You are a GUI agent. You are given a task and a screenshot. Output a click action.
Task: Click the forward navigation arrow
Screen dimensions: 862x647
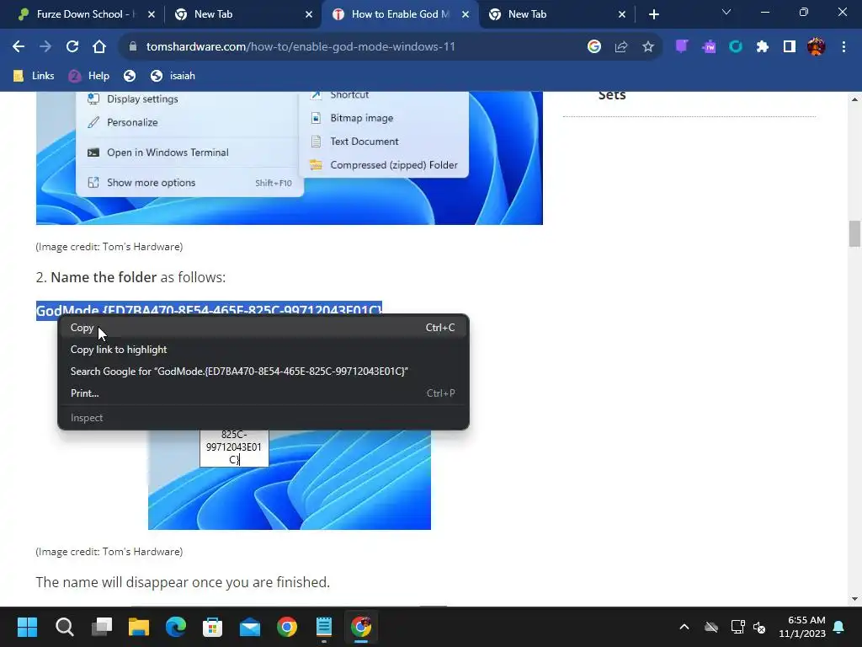45,47
